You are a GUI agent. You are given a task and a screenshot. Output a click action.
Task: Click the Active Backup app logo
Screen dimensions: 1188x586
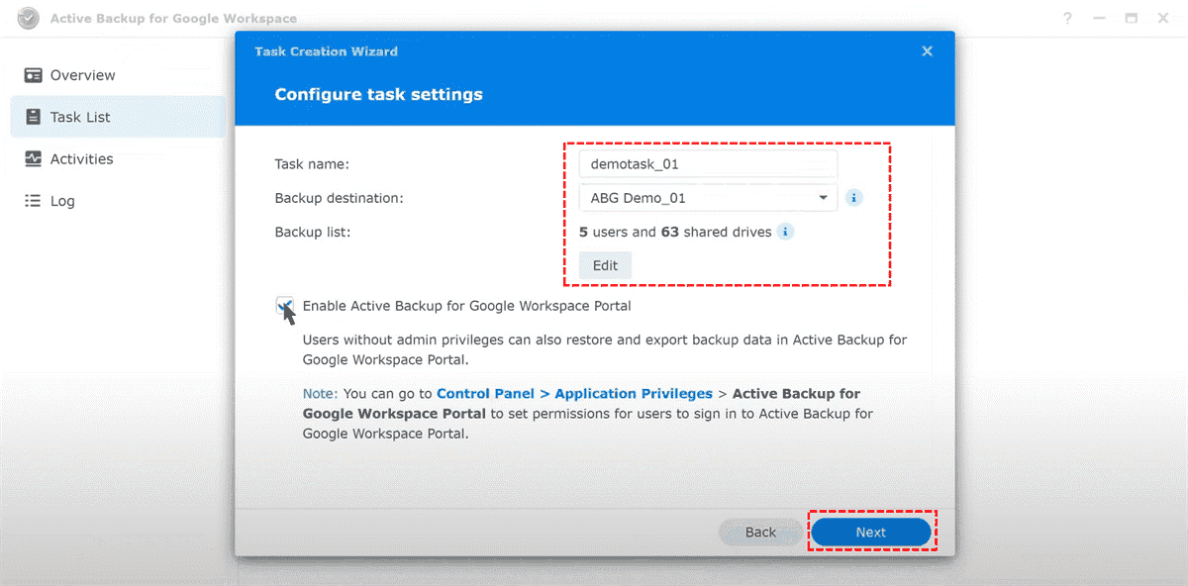click(x=28, y=19)
